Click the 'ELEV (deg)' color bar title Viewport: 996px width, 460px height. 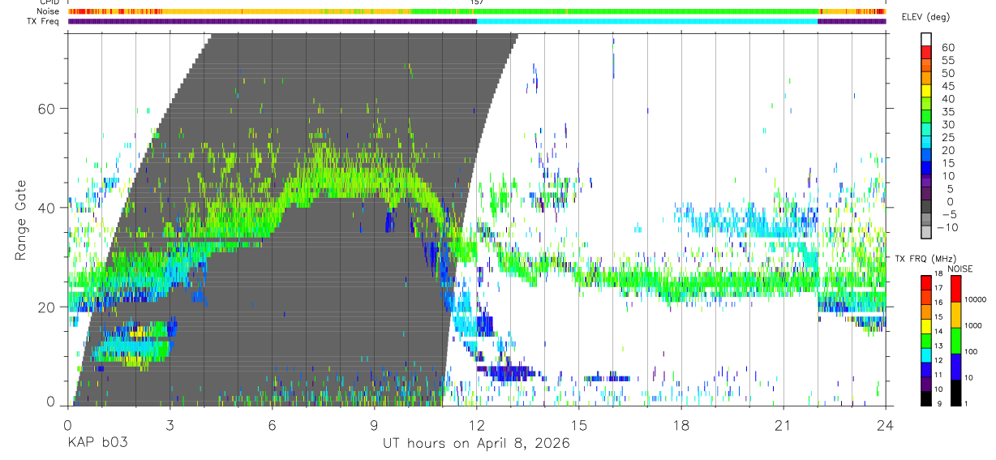[x=925, y=17]
